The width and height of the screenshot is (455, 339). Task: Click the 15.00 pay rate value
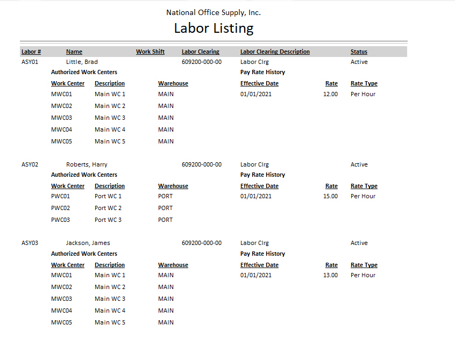point(330,196)
